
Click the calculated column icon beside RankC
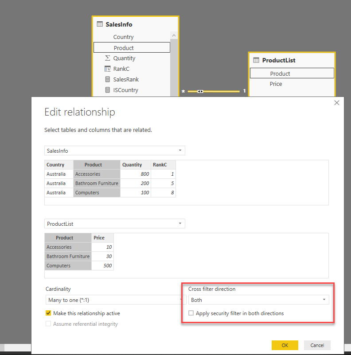108,69
